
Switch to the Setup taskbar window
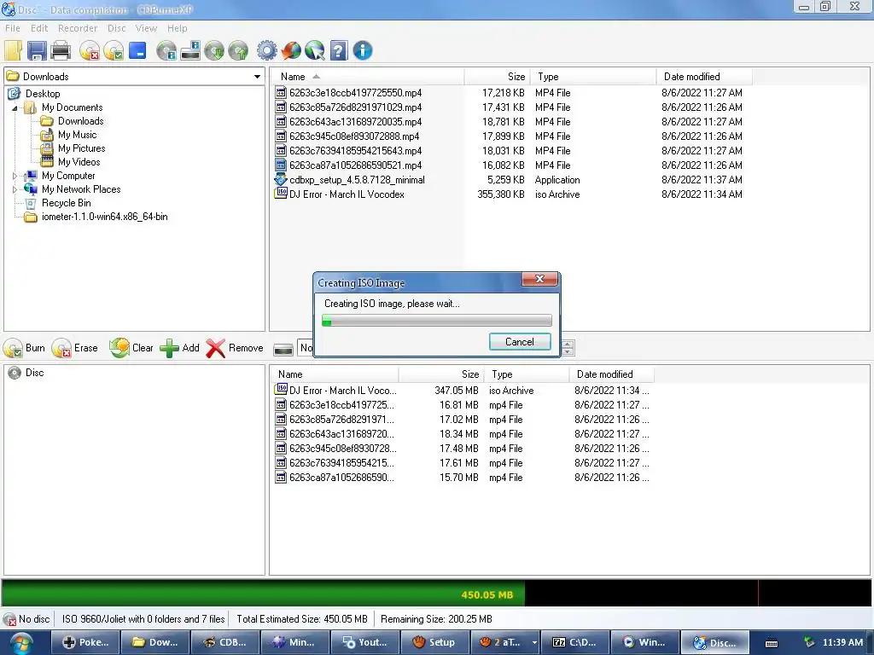click(434, 643)
